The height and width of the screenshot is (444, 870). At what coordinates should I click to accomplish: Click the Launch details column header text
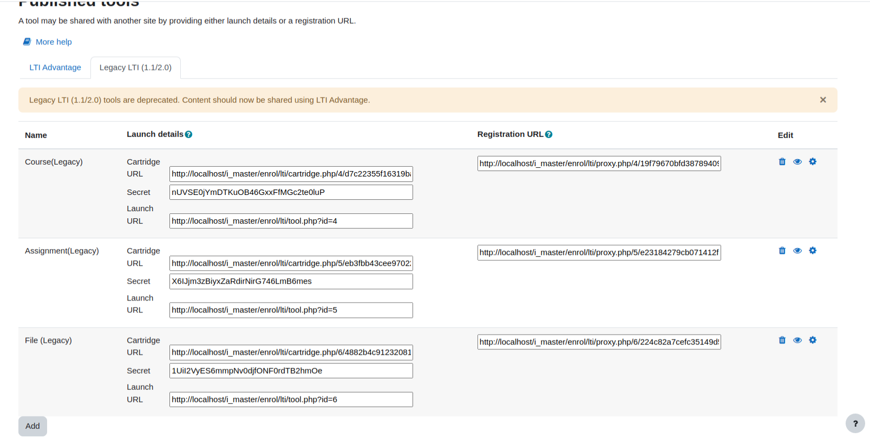(155, 134)
